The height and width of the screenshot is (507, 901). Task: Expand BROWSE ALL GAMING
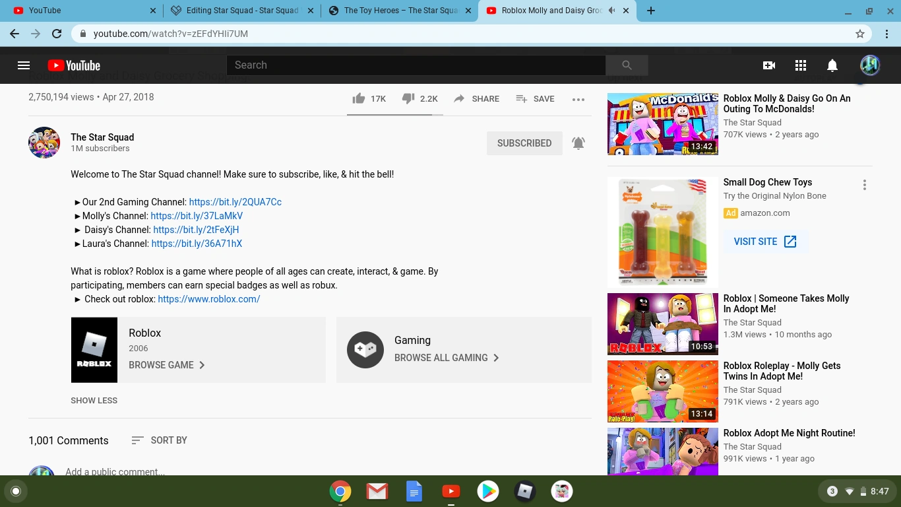pos(447,358)
